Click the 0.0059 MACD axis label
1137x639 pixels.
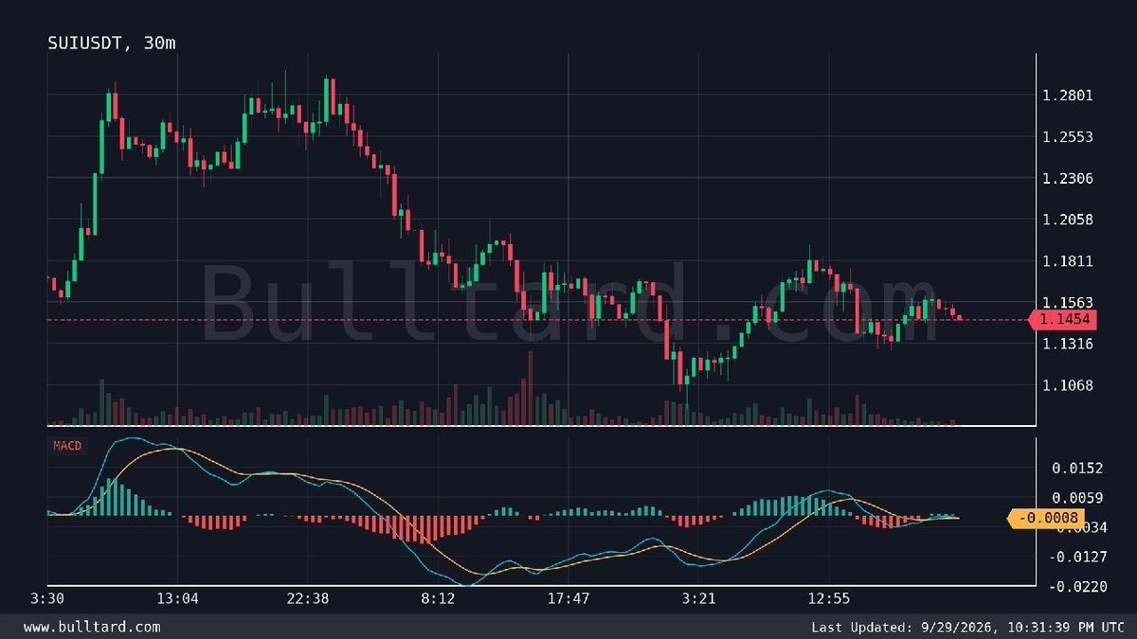click(1077, 497)
